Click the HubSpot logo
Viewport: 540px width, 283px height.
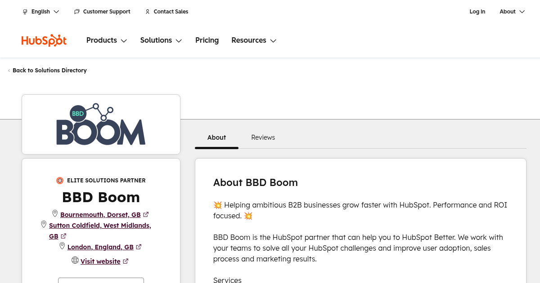coord(44,40)
